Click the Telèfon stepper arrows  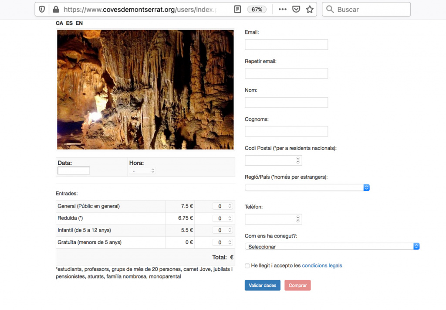click(x=298, y=219)
